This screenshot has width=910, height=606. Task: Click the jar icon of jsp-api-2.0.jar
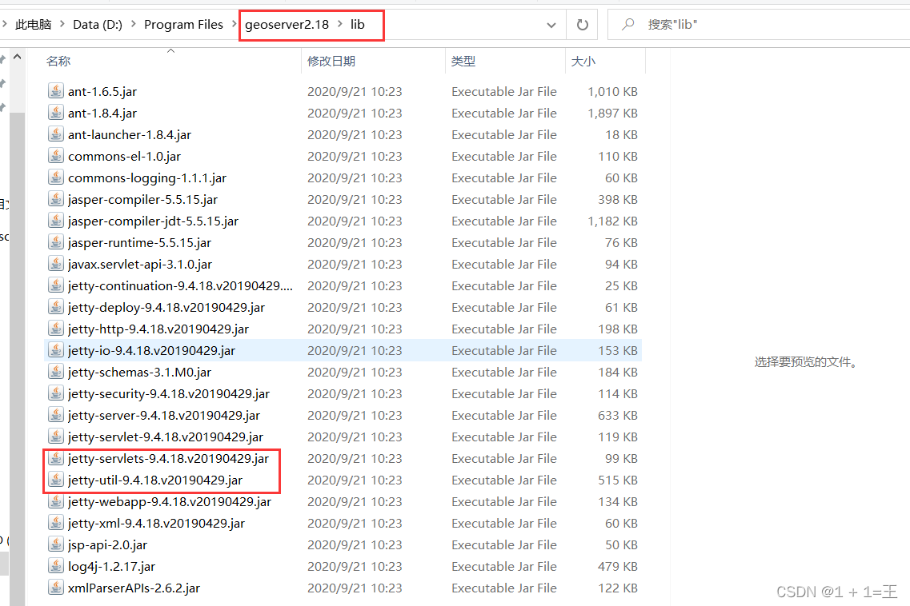[56, 544]
